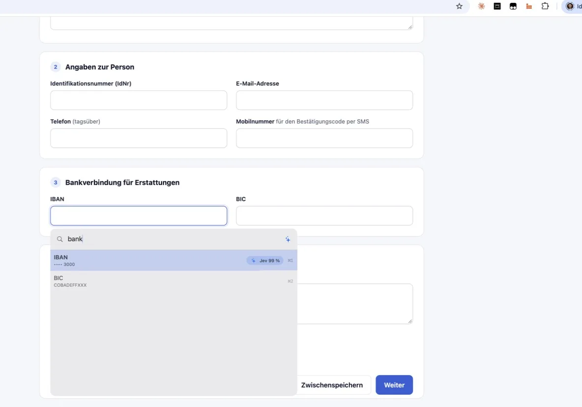Select the IBAN suggestion ending 3000
The height and width of the screenshot is (407, 582).
coord(174,260)
